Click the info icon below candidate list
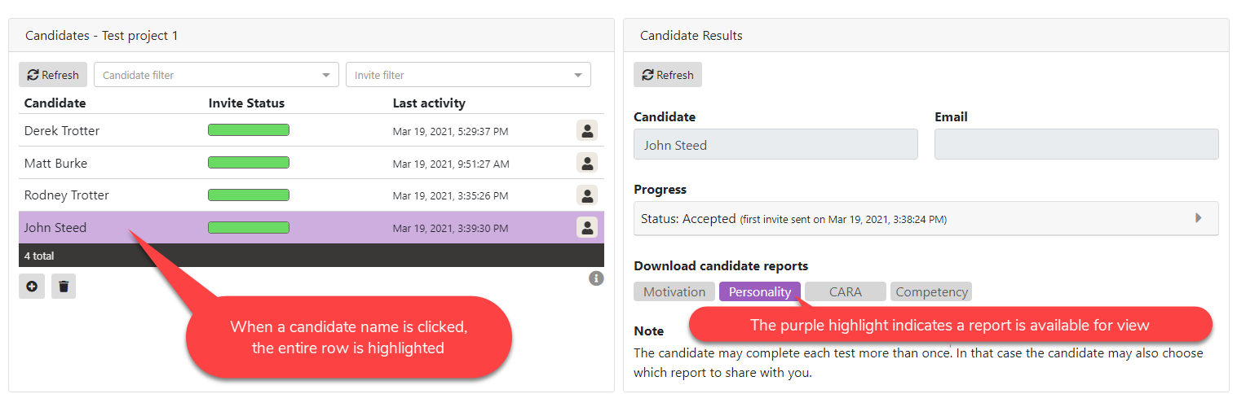Screen dimensions: 1237x394 coord(596,278)
